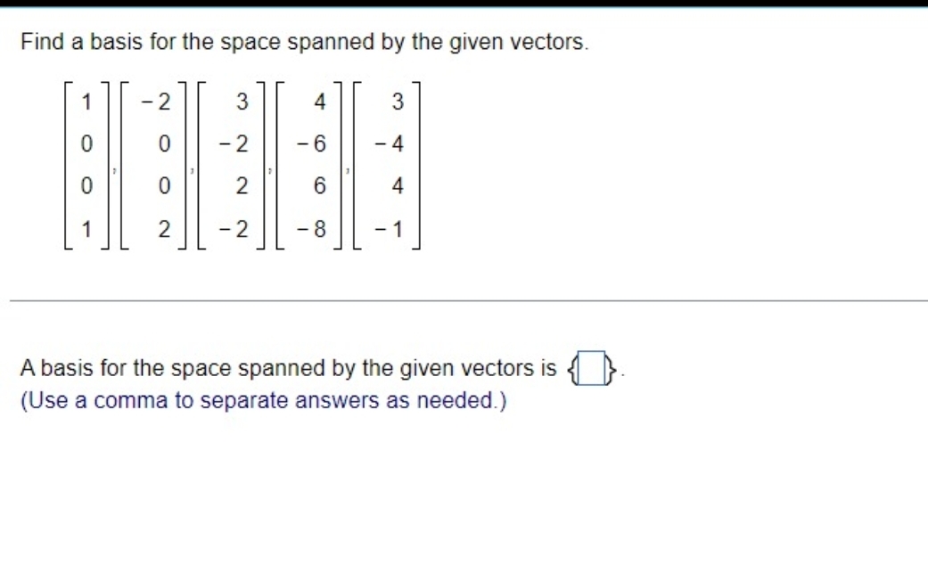Screen dimensions: 928x573
Task: Click the number -6 in the fourth vector
Action: (310, 143)
